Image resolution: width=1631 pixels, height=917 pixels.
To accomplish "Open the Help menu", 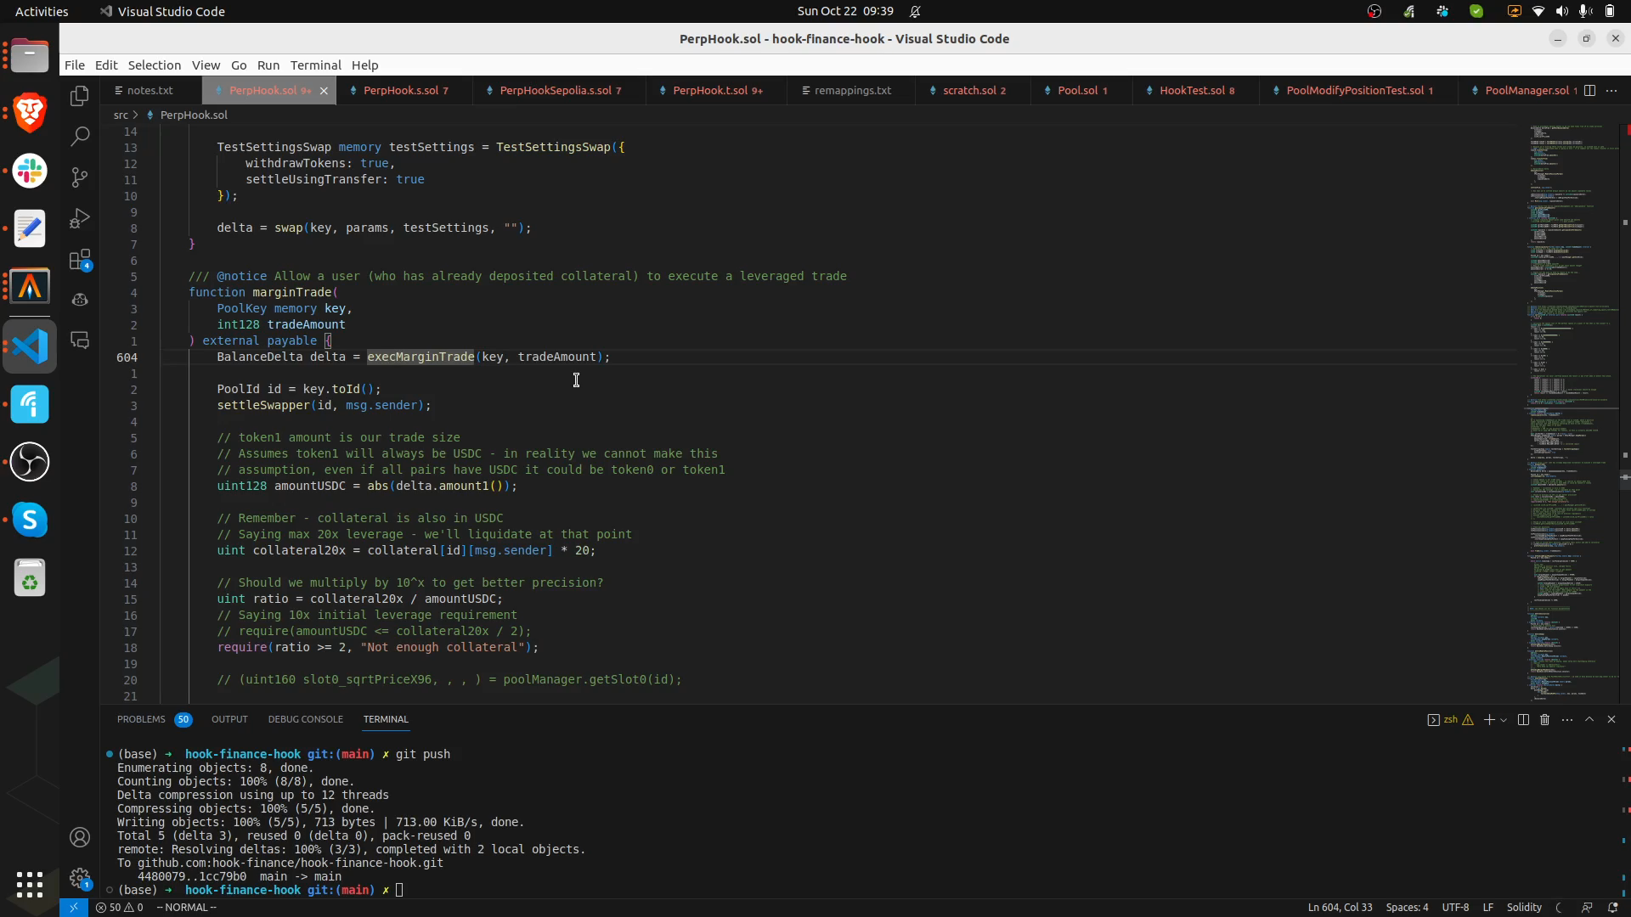I will click(365, 65).
